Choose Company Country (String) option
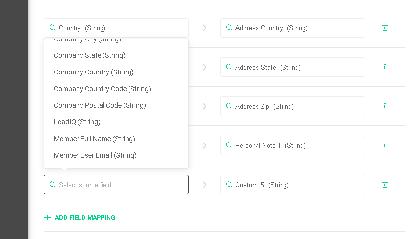Viewport: 412px width, 239px height. tap(94, 72)
